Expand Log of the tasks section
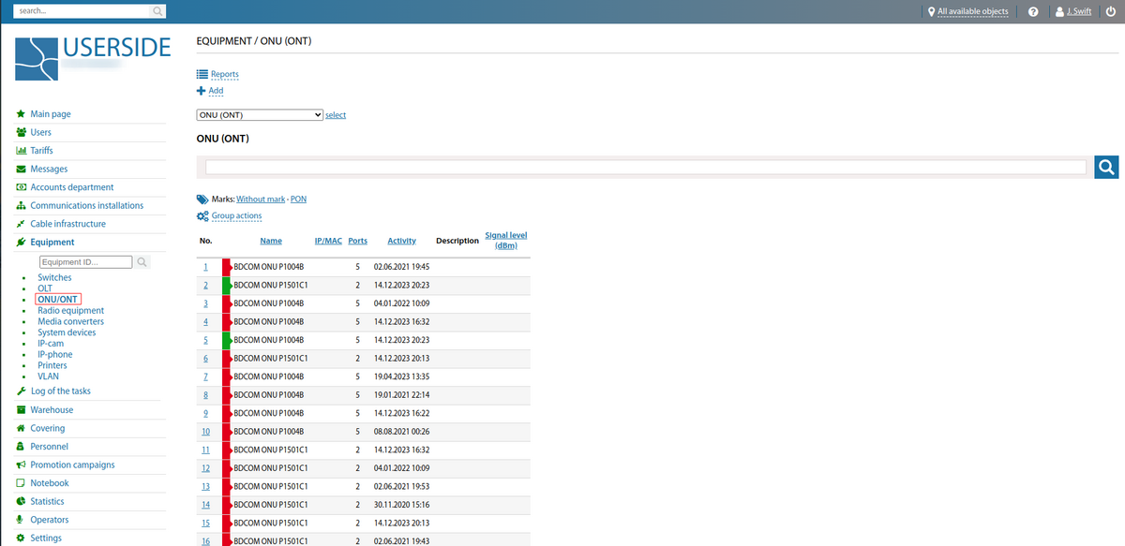This screenshot has height=546, width=1125. click(59, 391)
